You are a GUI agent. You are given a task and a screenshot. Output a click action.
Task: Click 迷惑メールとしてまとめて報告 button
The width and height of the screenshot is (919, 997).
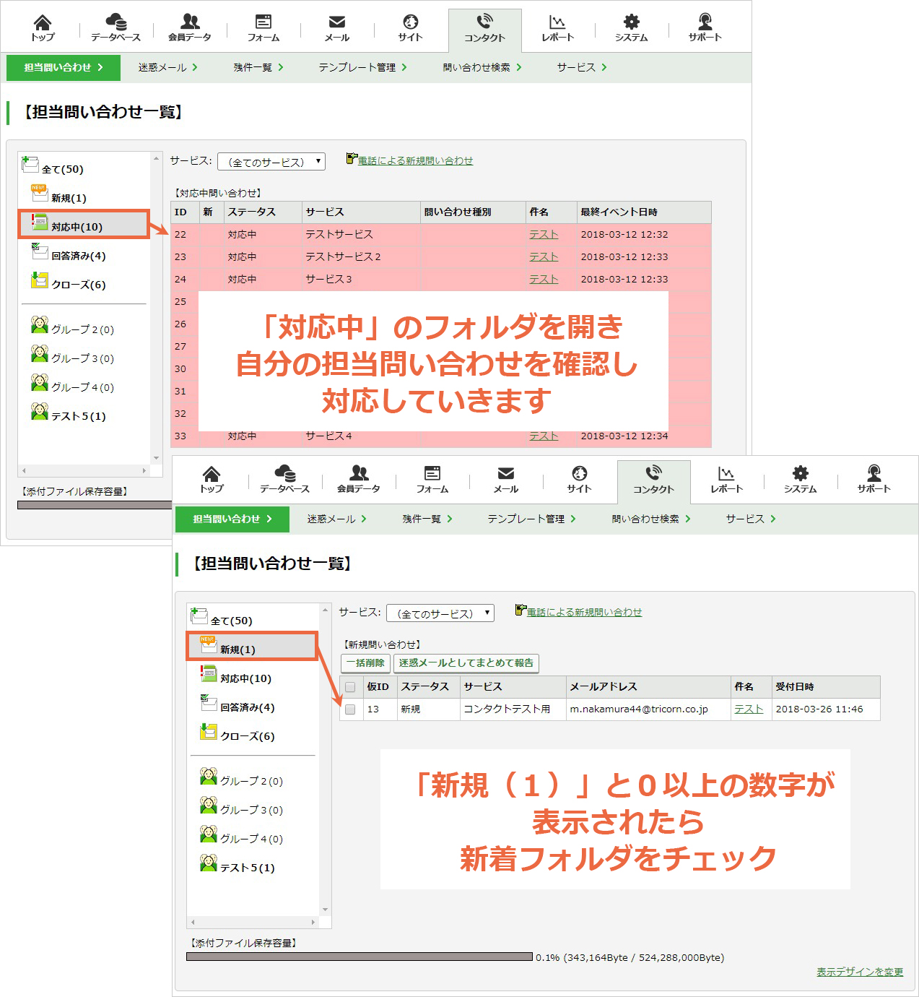pyautogui.click(x=466, y=662)
